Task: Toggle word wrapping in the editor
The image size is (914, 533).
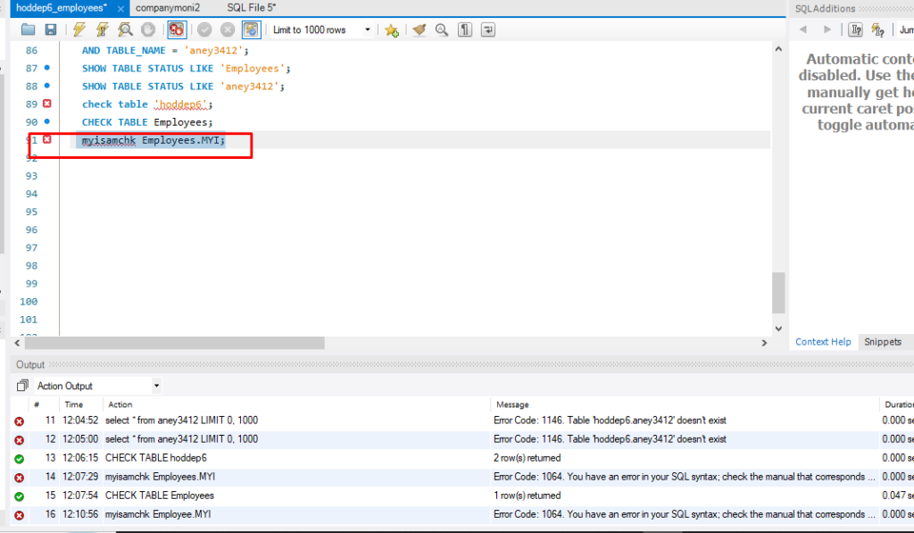Action: 488,29
